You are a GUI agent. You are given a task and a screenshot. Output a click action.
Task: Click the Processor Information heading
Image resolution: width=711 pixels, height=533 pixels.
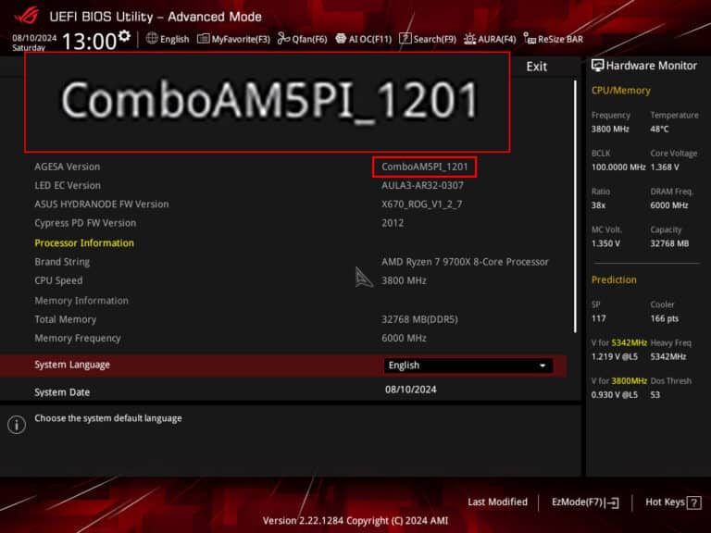[x=84, y=243]
